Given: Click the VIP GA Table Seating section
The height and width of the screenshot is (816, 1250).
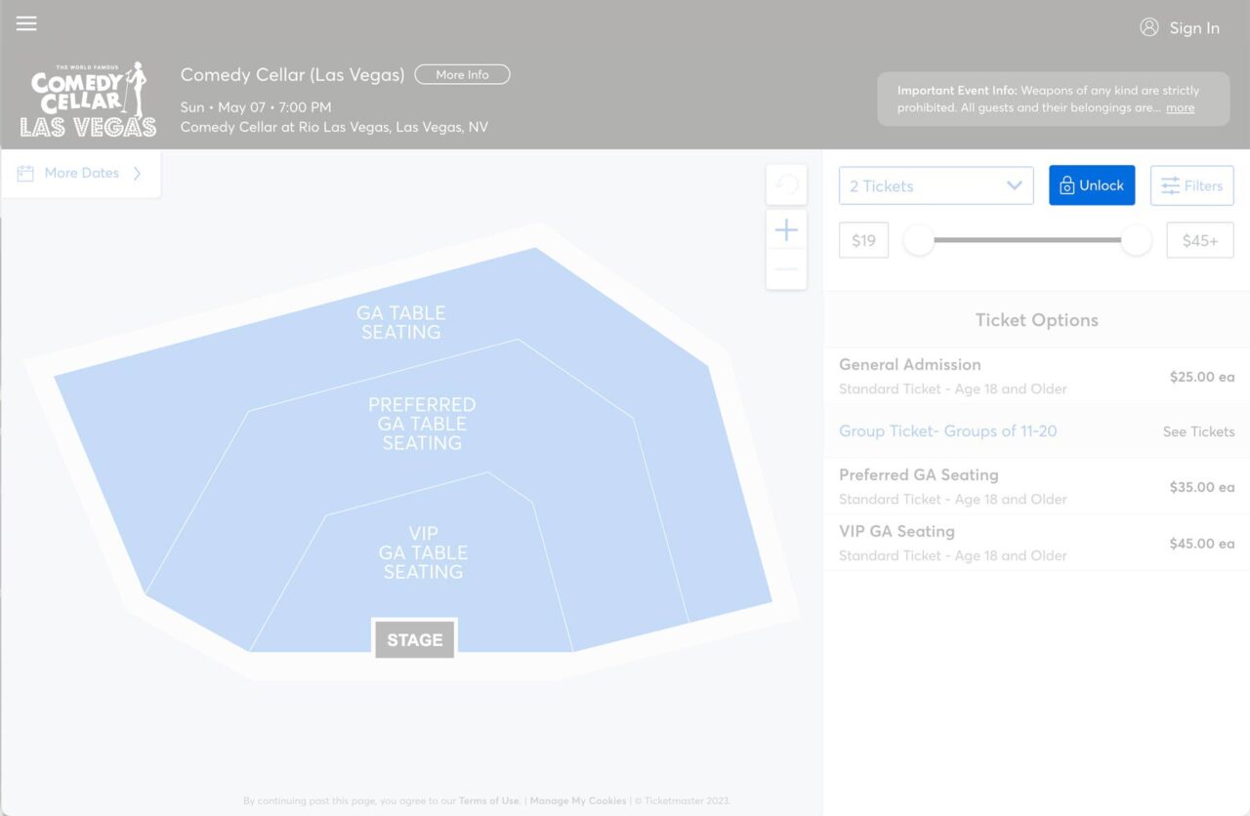Looking at the screenshot, I should click(422, 551).
